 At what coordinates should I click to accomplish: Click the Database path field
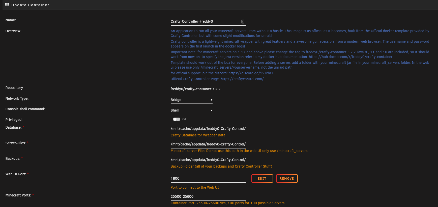click(x=208, y=129)
